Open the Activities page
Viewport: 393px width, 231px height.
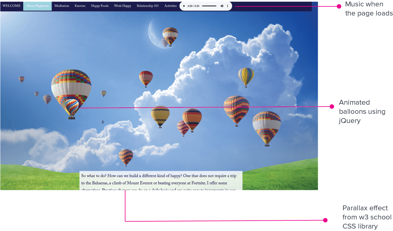coord(170,5)
